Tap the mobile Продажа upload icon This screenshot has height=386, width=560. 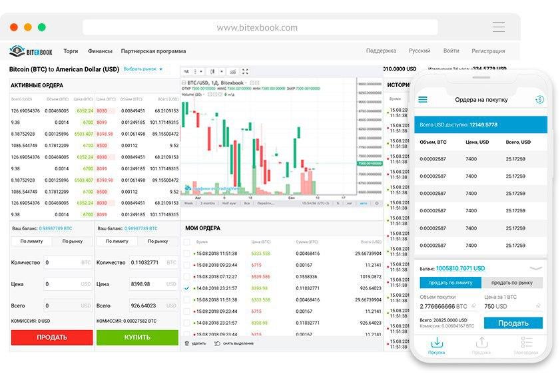click(x=482, y=343)
